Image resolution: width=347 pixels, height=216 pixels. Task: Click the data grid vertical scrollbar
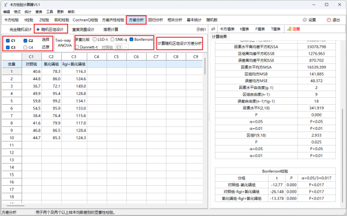click(205, 66)
